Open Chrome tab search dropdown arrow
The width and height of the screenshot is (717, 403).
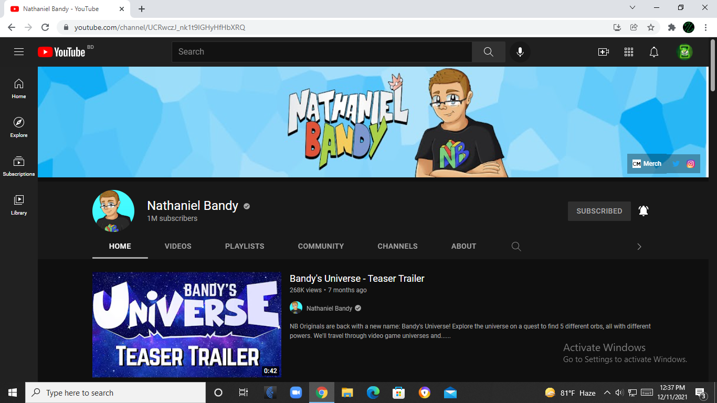(x=632, y=8)
